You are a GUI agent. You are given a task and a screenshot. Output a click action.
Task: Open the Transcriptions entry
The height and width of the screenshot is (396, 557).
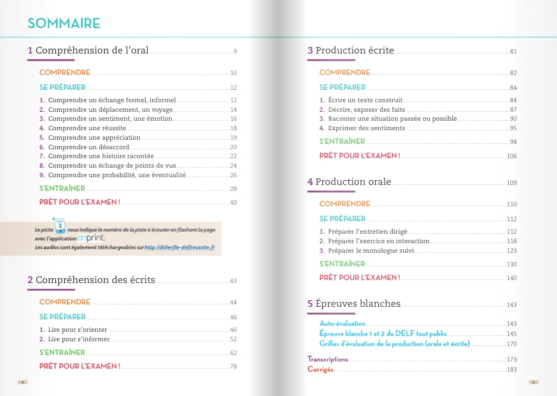click(328, 359)
